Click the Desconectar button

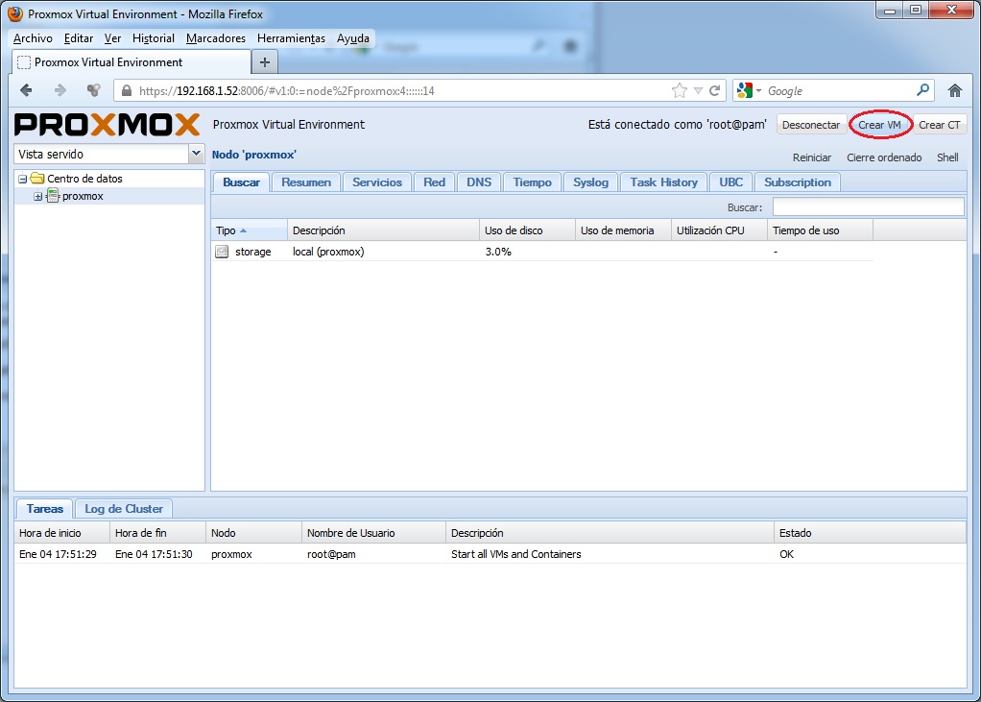(811, 125)
